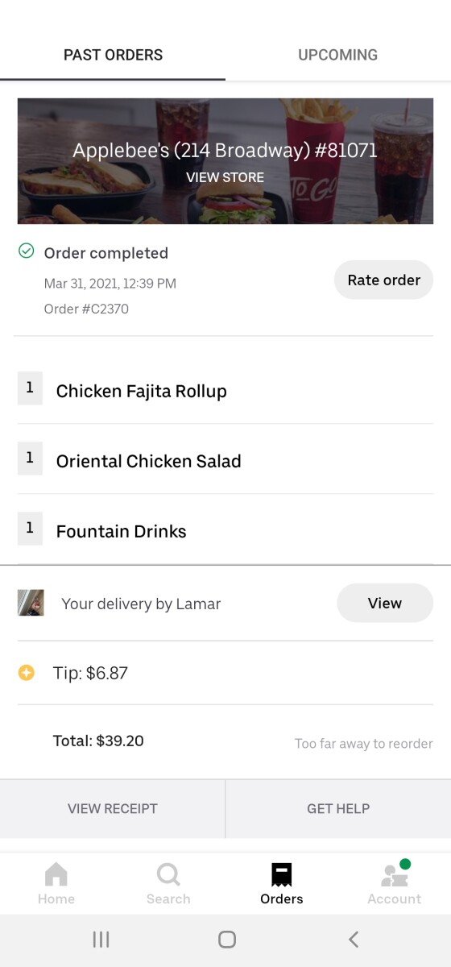
Task: Open View Receipt
Action: tap(113, 808)
